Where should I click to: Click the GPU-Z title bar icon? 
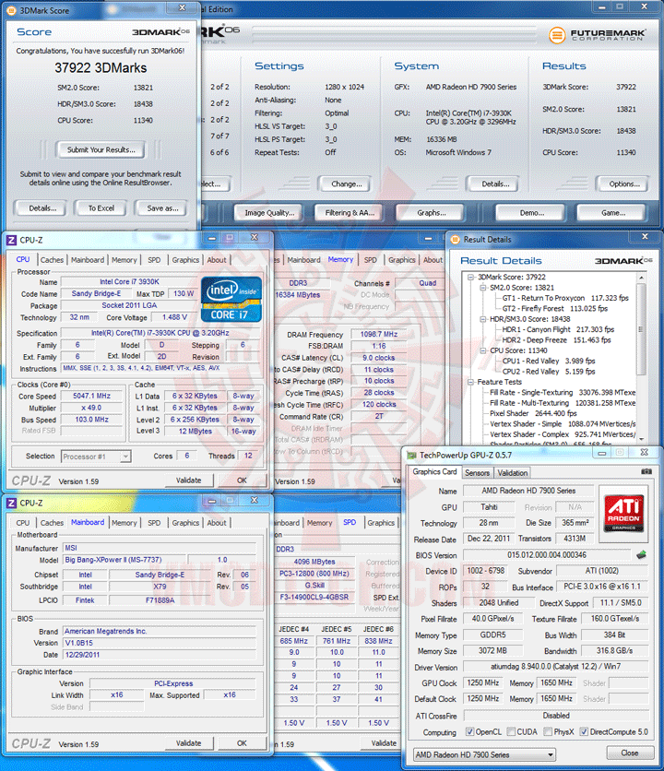point(411,456)
